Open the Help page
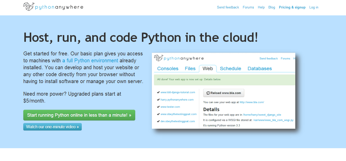The width and height of the screenshot is (346, 161). [261, 7]
